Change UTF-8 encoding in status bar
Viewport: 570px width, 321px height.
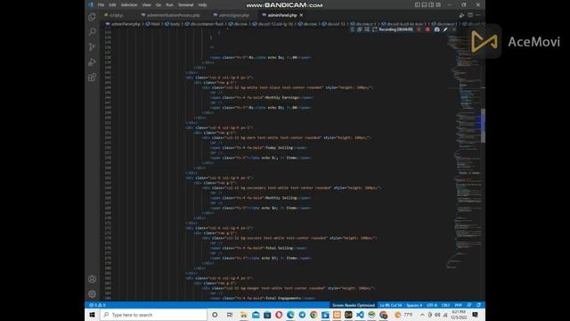pyautogui.click(x=431, y=305)
